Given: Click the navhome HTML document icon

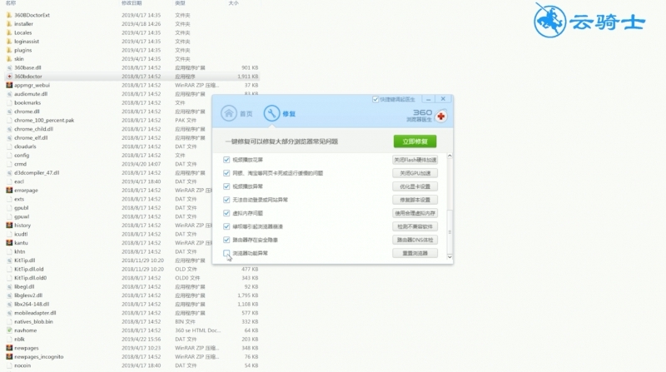Looking at the screenshot, I should (x=9, y=330).
